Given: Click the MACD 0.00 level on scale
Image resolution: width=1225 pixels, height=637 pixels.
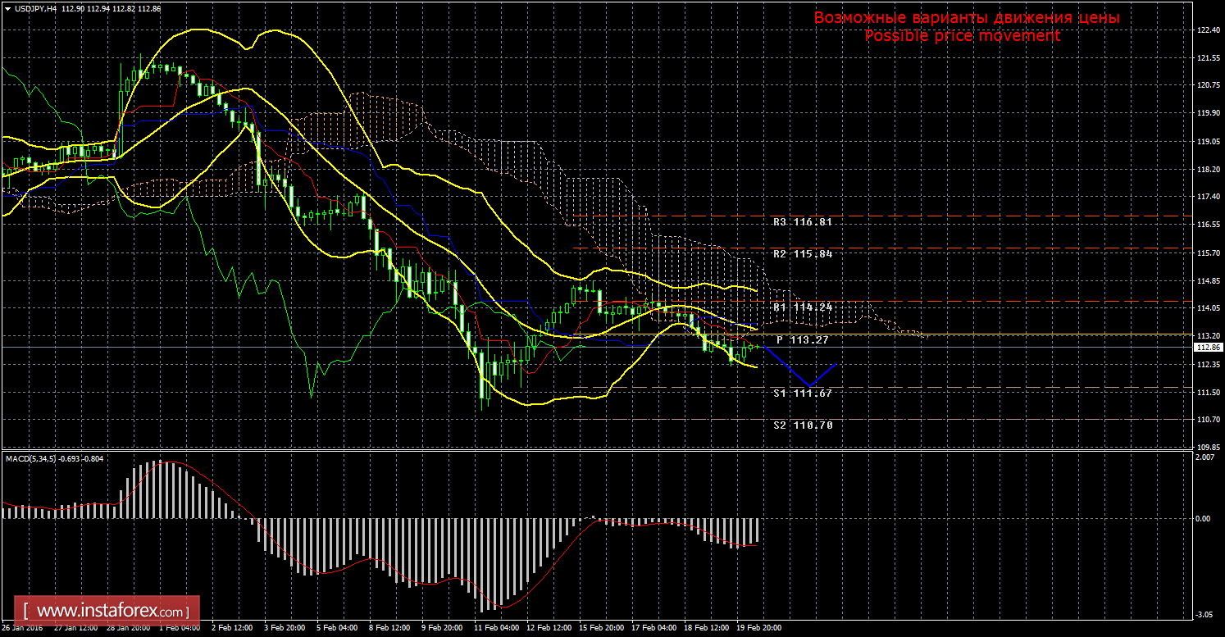Looking at the screenshot, I should click(1201, 519).
